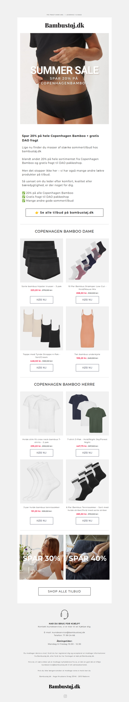Open the Bambustøj.dk logo at top

pyautogui.click(x=64, y=26)
